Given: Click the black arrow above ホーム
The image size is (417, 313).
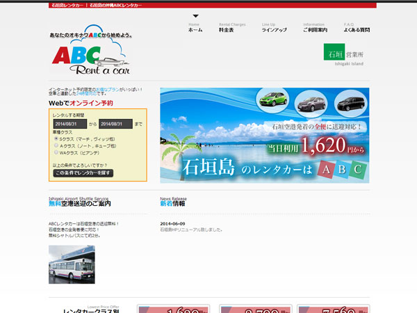Looking at the screenshot, I should (195, 16).
